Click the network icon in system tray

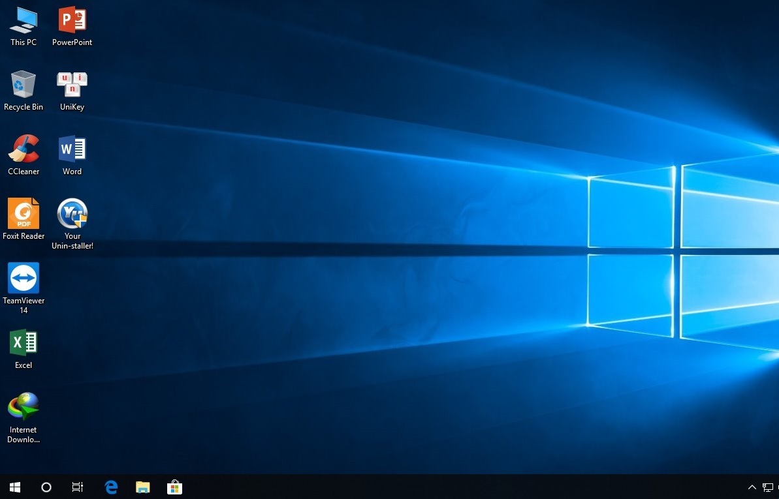pos(768,487)
